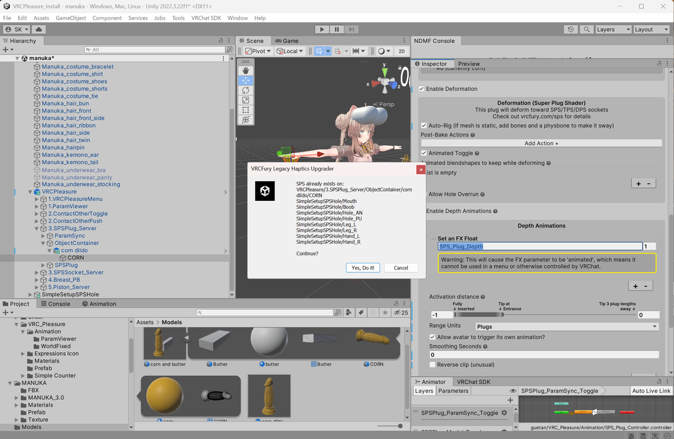The height and width of the screenshot is (439, 674).
Task: Select the Rotate tool in Scene
Action: 245,90
